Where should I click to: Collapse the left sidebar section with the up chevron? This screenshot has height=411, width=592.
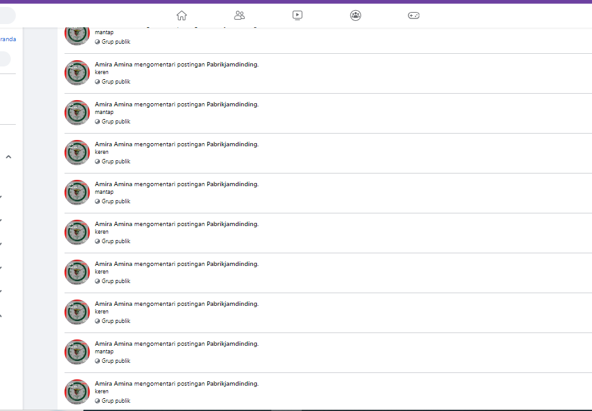pyautogui.click(x=8, y=157)
